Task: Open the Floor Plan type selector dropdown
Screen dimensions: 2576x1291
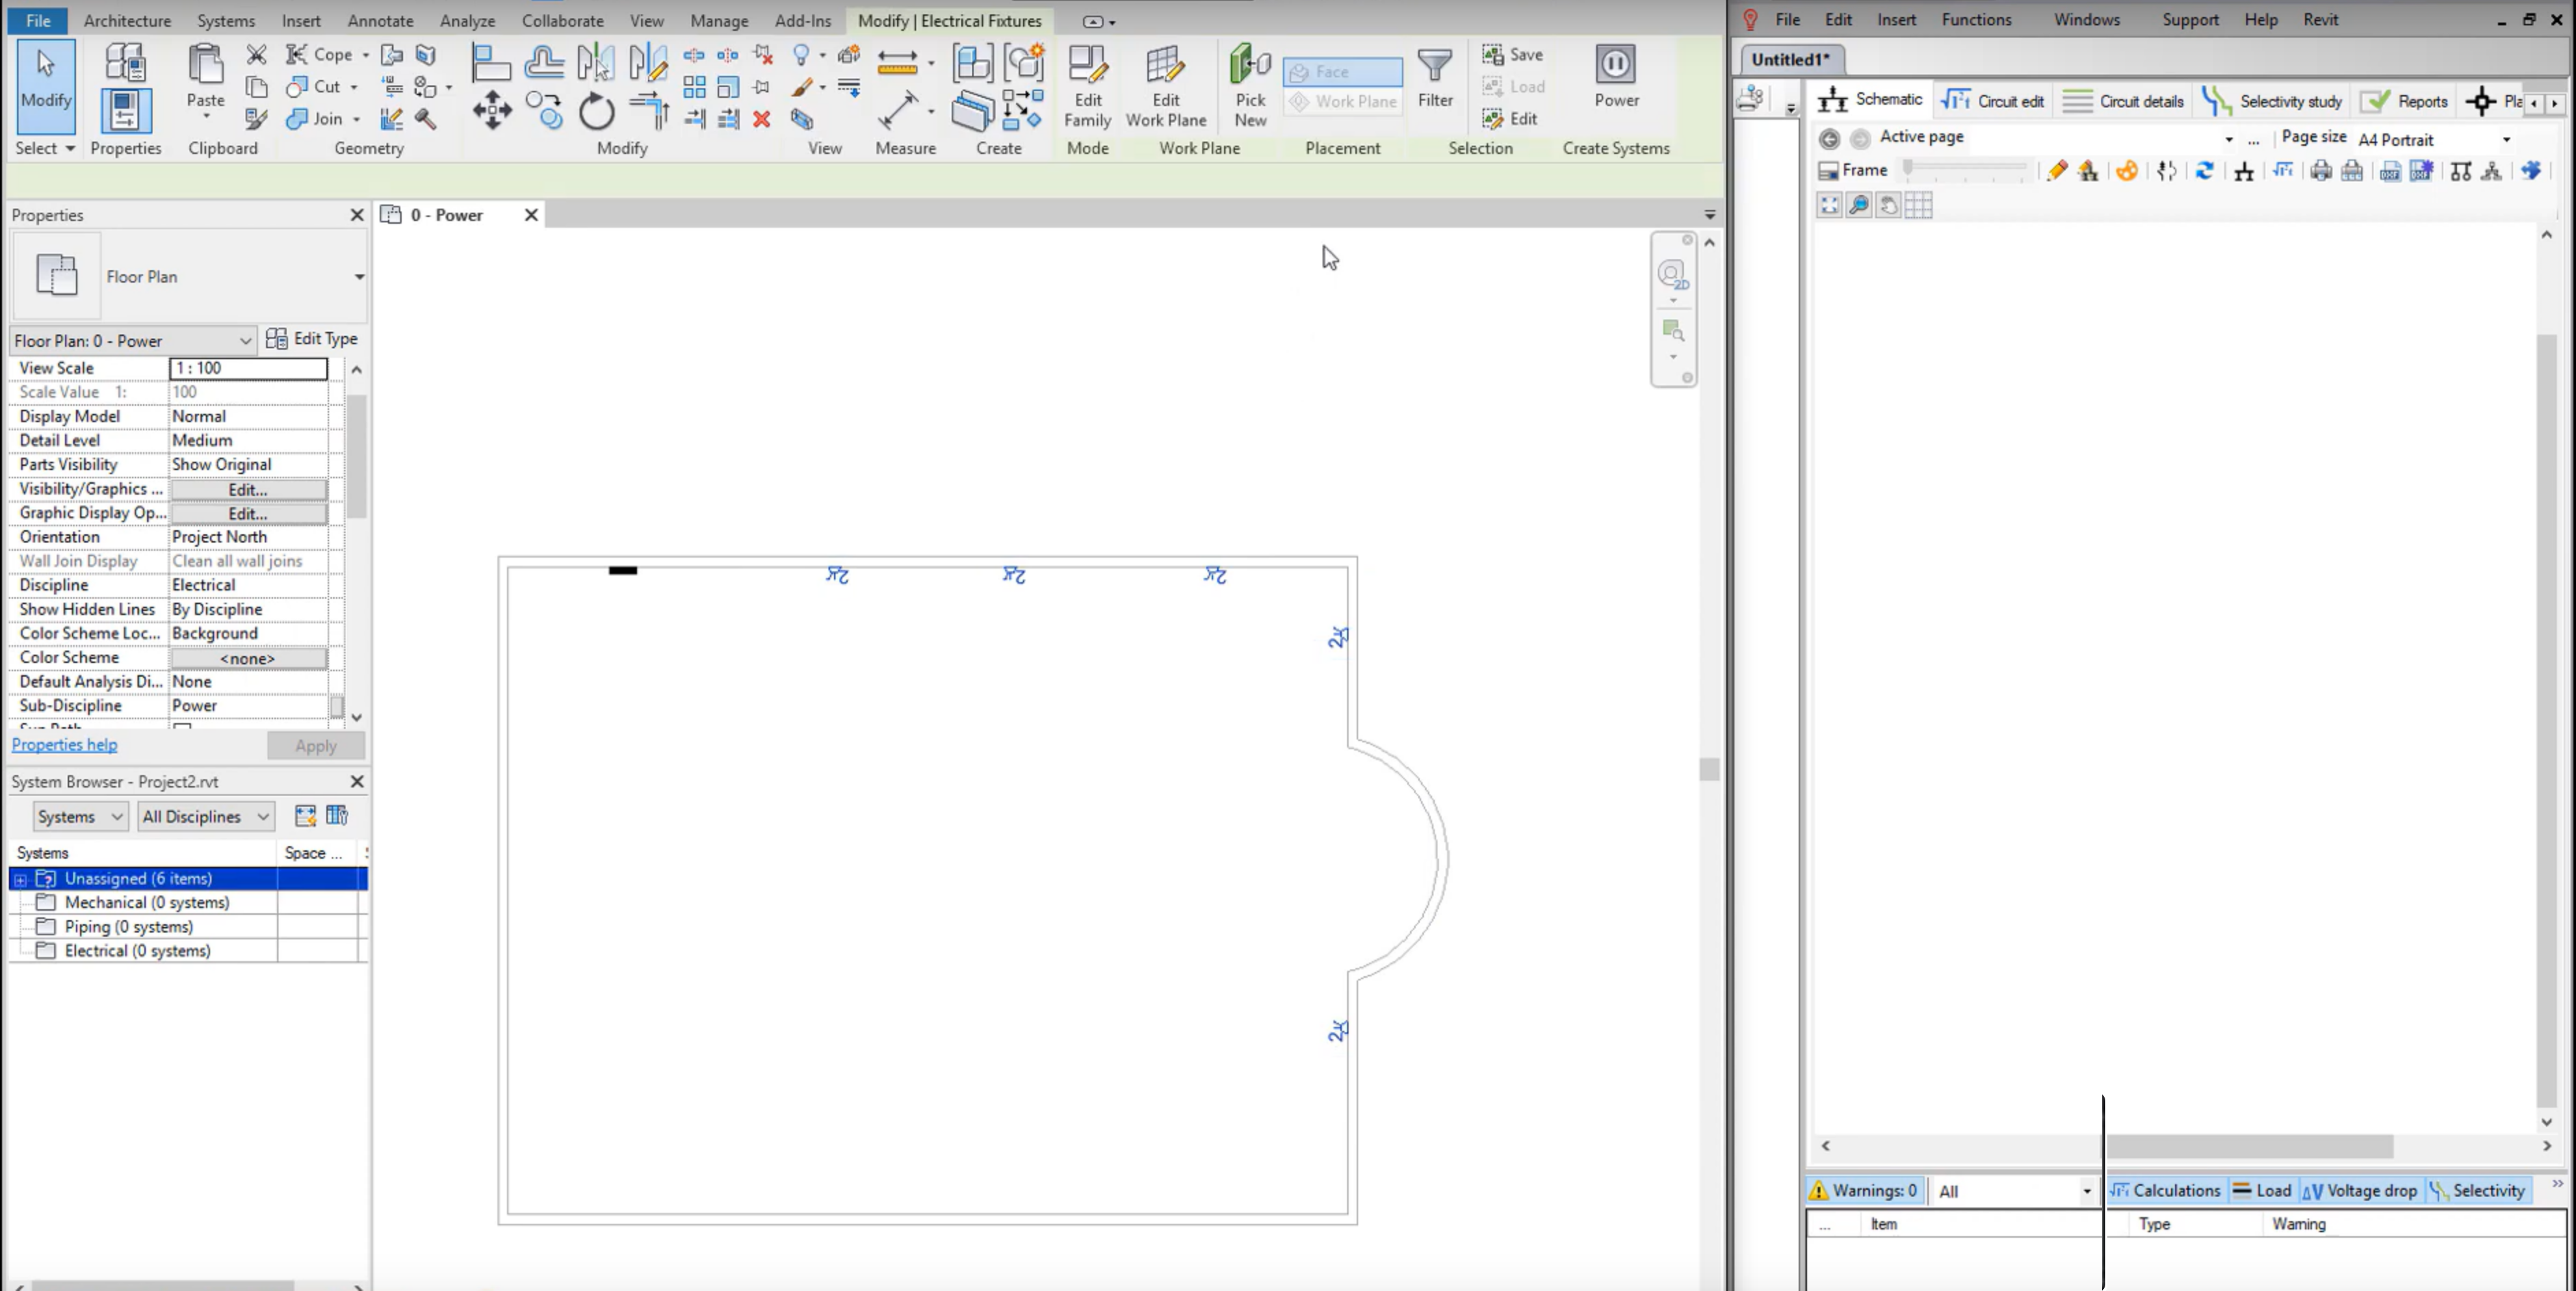Action: [x=359, y=277]
